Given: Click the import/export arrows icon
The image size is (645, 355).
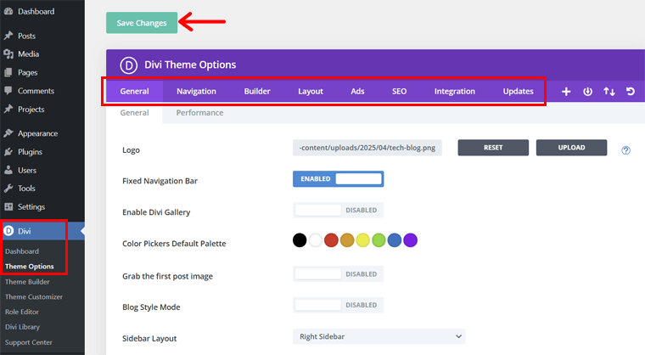Looking at the screenshot, I should [609, 92].
